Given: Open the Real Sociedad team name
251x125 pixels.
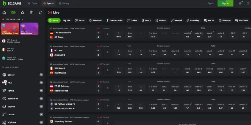Looking at the screenshot, I should pos(61,91).
